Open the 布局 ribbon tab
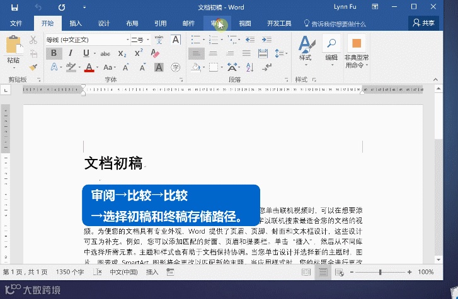This screenshot has height=299, width=458. 132,24
